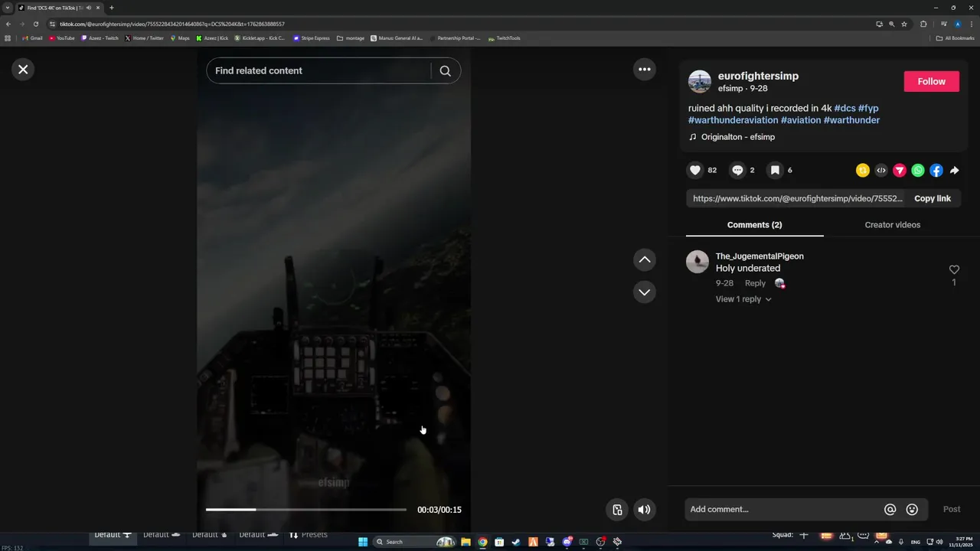Open the #dcs hashtag link

[x=844, y=109]
